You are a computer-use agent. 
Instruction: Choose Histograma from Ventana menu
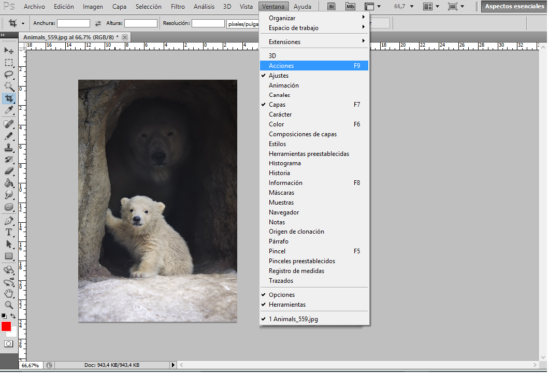click(x=314, y=163)
